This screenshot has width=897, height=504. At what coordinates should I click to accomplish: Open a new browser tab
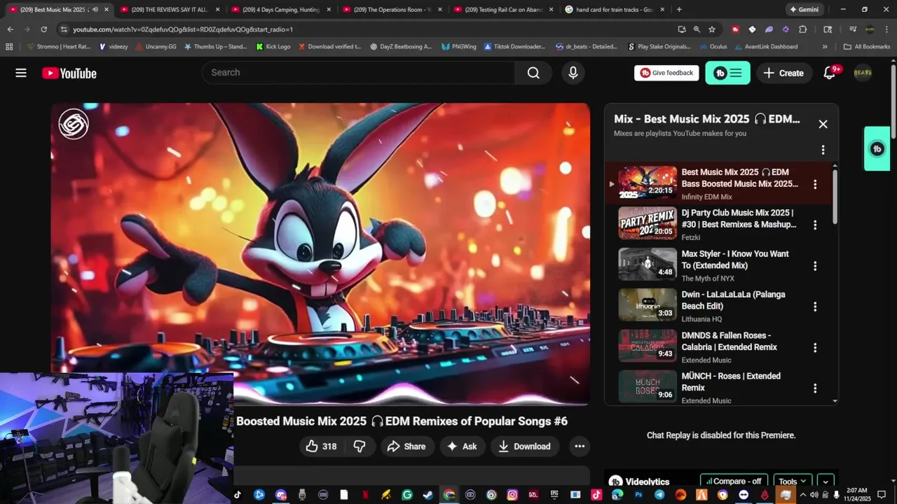coord(679,10)
